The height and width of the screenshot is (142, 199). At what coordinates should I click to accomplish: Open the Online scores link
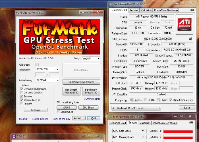(92, 99)
